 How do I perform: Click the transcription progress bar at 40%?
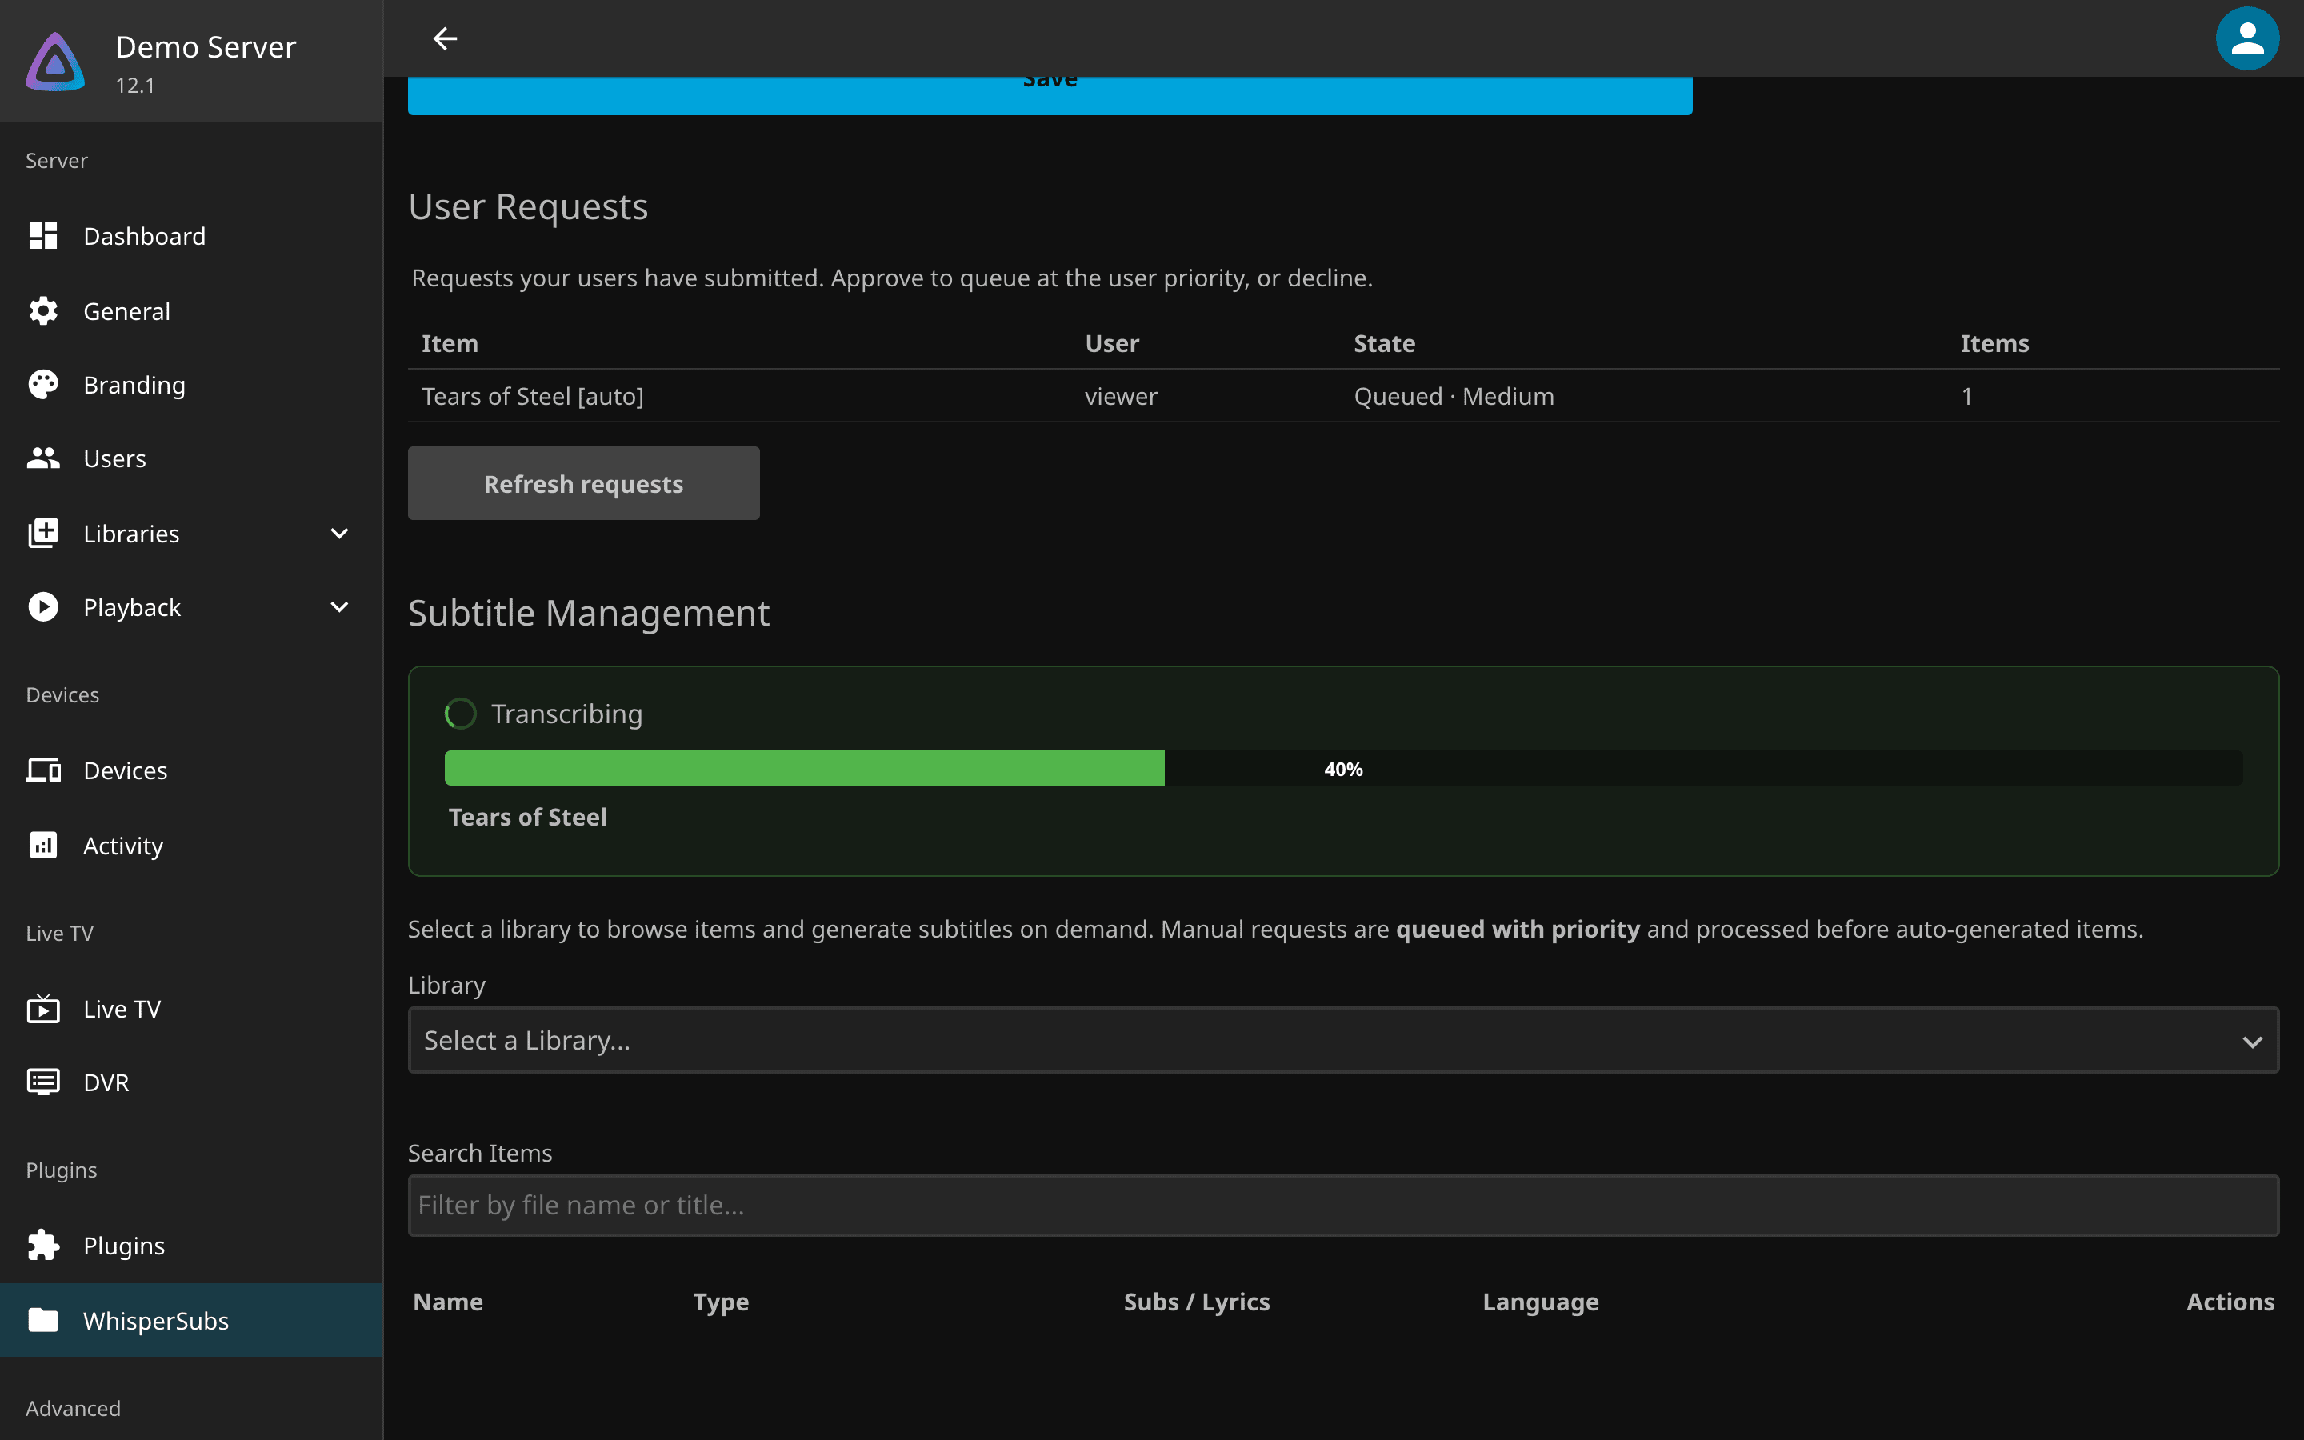1343,768
